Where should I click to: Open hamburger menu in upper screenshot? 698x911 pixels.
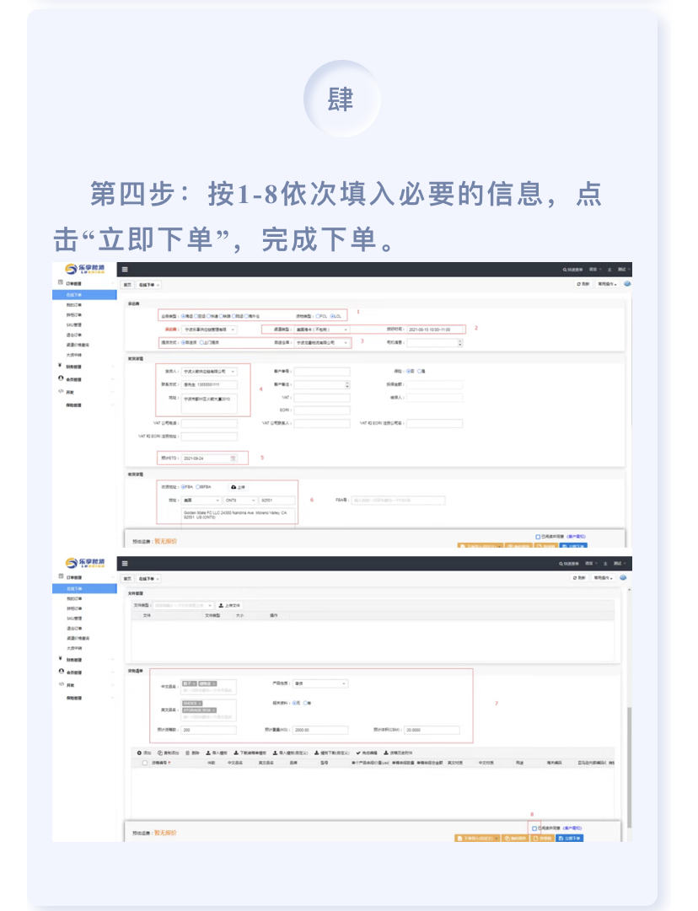(125, 270)
